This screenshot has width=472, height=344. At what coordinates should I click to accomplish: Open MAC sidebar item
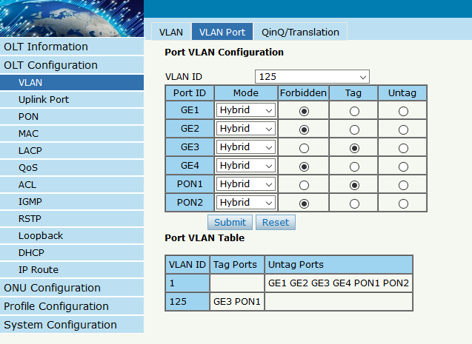(x=72, y=134)
